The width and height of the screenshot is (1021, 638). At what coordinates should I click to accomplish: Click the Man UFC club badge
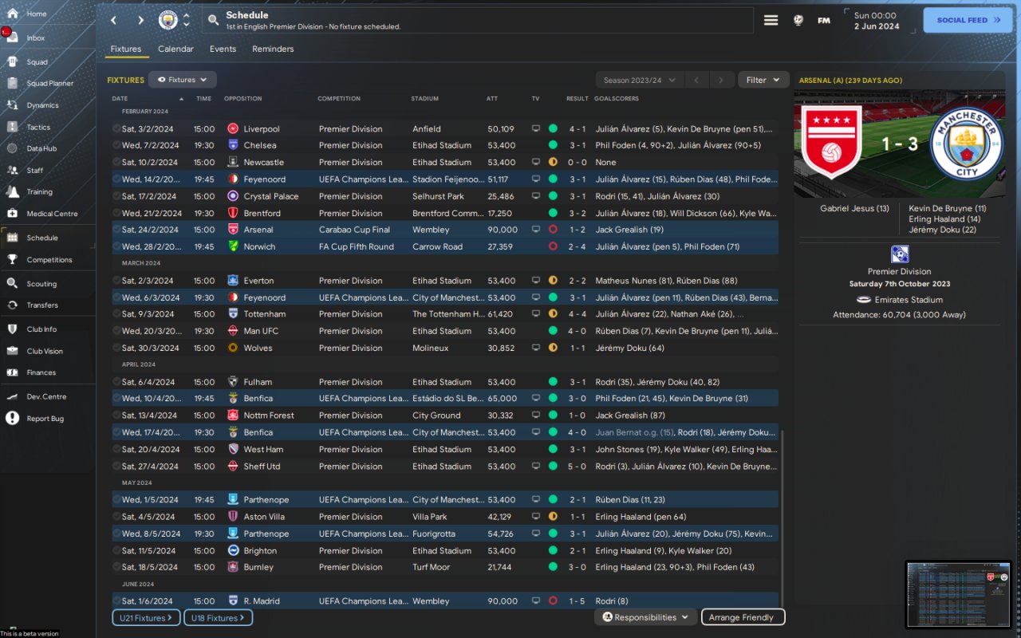tap(233, 331)
